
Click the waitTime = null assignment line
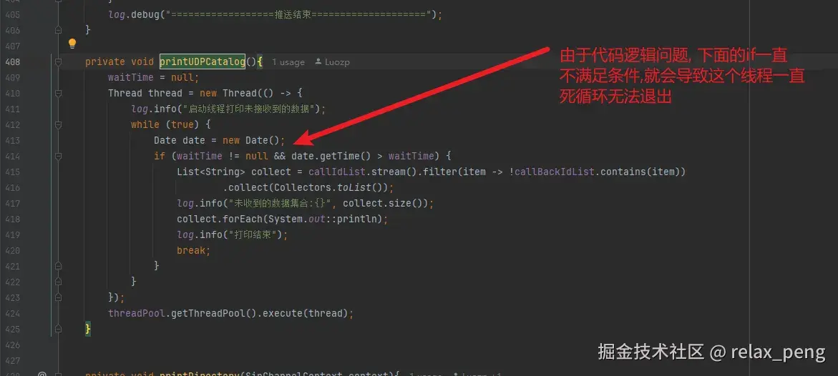(x=153, y=77)
